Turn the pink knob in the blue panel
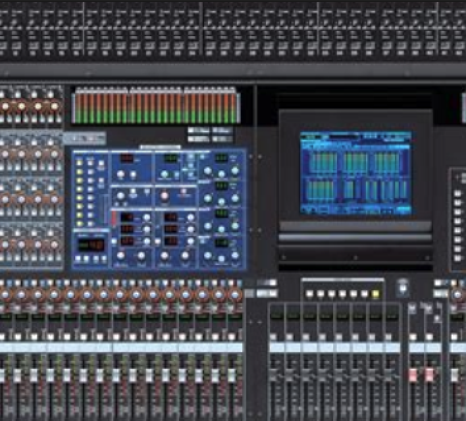The width and height of the screenshot is (466, 421). (x=165, y=196)
